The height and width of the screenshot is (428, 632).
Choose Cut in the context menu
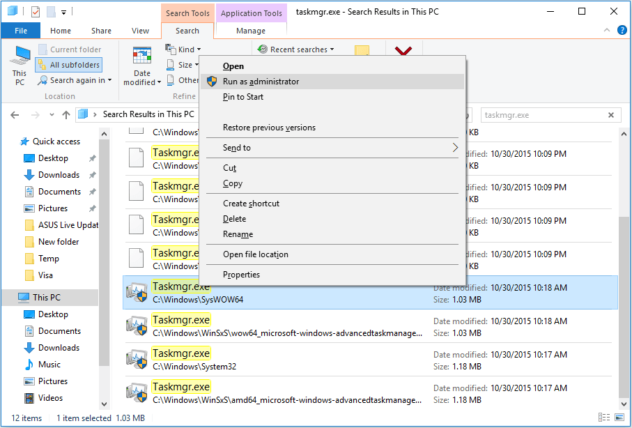click(x=332, y=168)
